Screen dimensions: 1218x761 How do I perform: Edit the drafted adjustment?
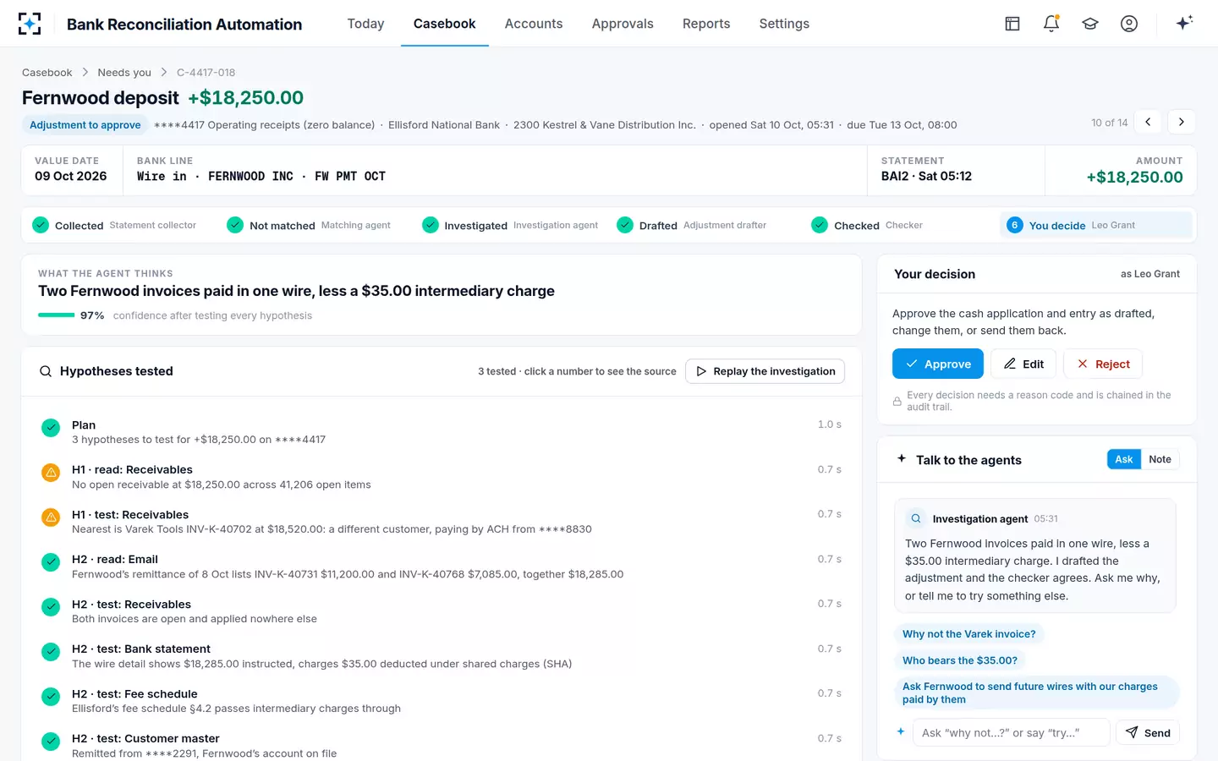pyautogui.click(x=1023, y=364)
